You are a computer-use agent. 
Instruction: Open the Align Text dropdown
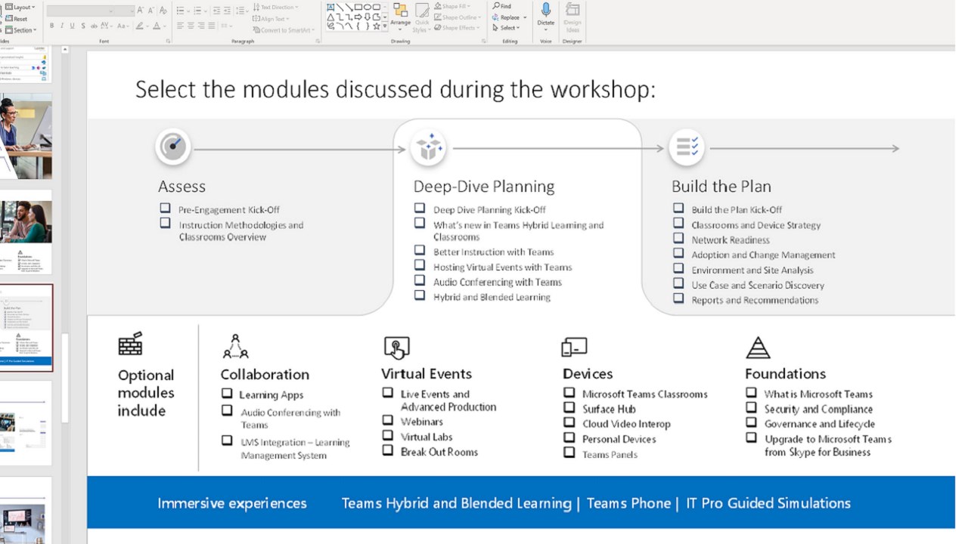271,19
